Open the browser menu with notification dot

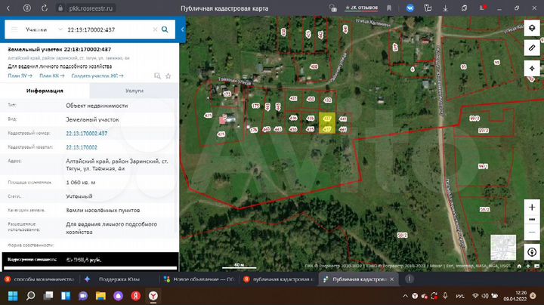coord(483,8)
